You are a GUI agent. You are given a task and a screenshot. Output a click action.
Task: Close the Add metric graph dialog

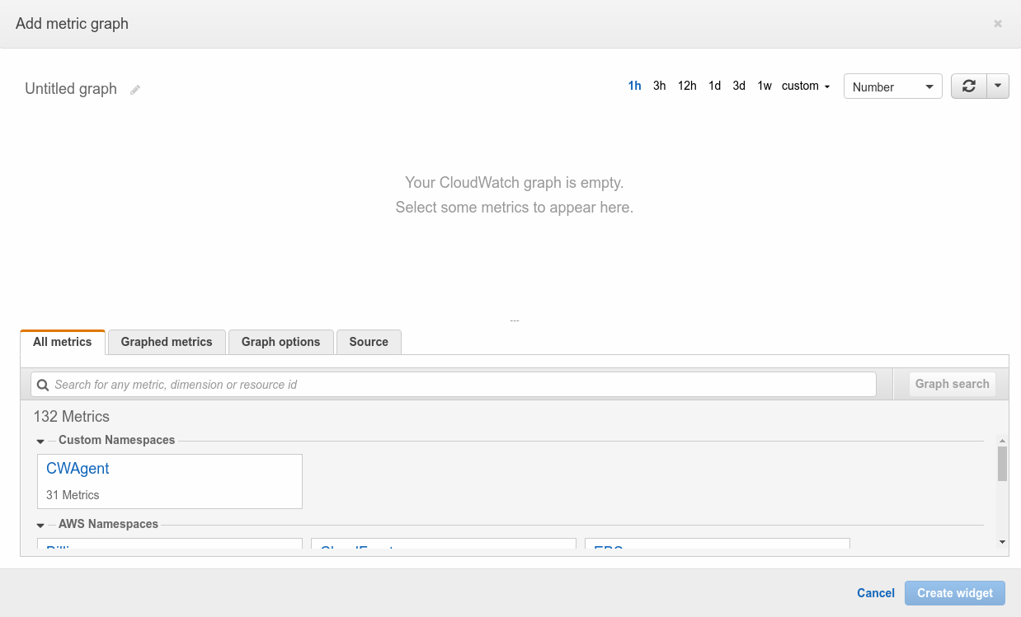click(998, 24)
